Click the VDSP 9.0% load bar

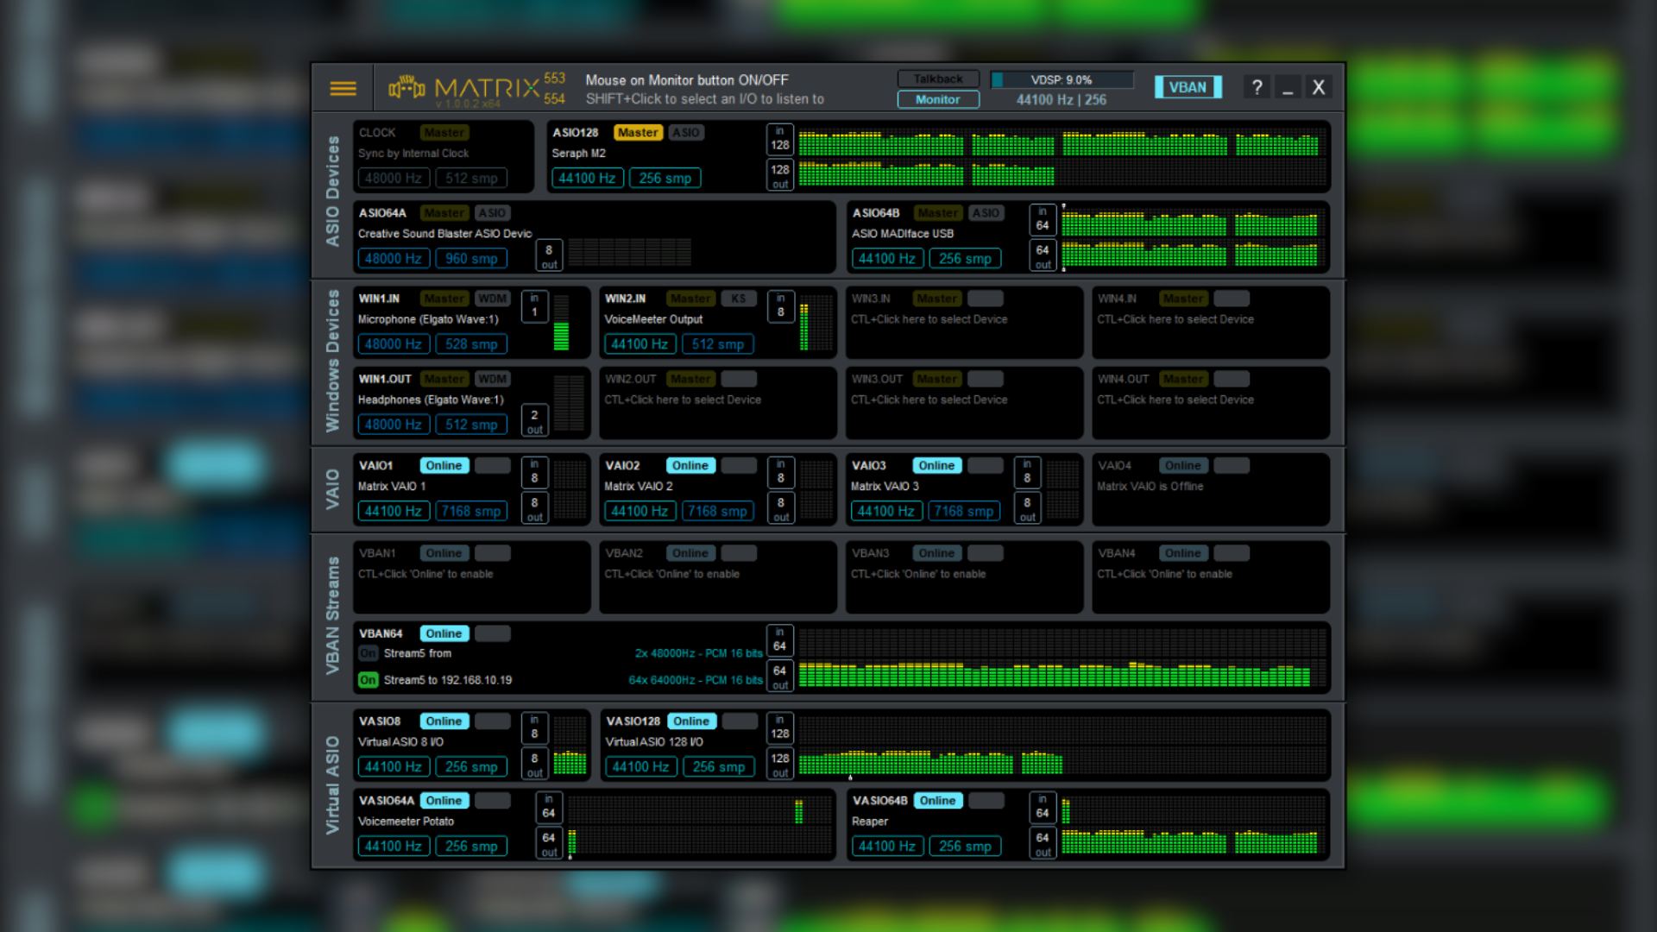pos(1062,79)
